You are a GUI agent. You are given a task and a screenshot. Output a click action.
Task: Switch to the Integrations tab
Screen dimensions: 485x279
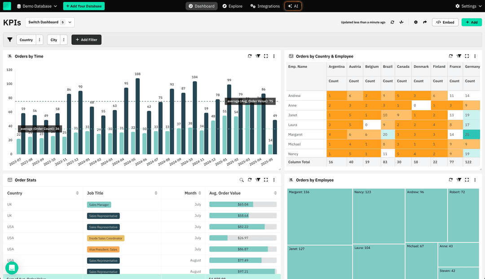(x=265, y=6)
